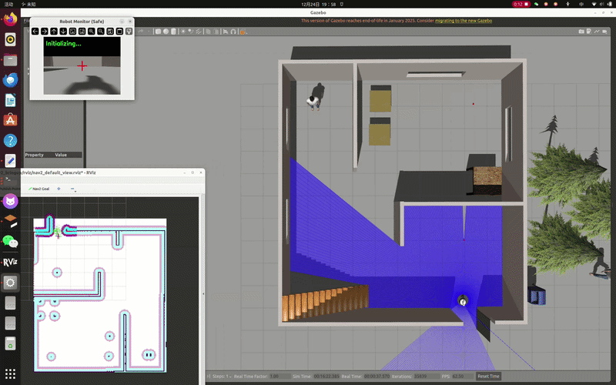Viewport: 616px width, 385px height.
Task: Click the Gazebo paste icon
Action: [216, 32]
